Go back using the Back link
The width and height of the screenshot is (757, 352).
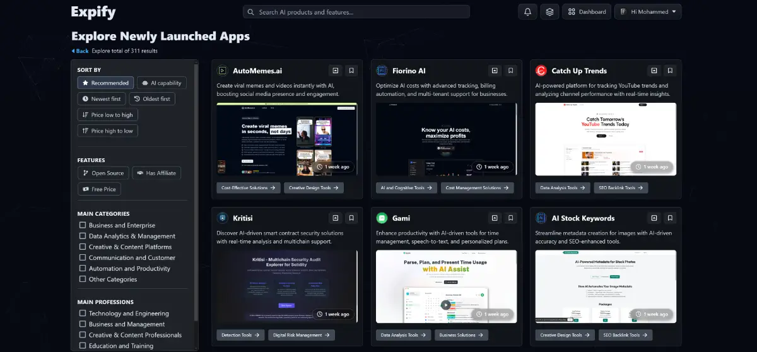click(80, 51)
